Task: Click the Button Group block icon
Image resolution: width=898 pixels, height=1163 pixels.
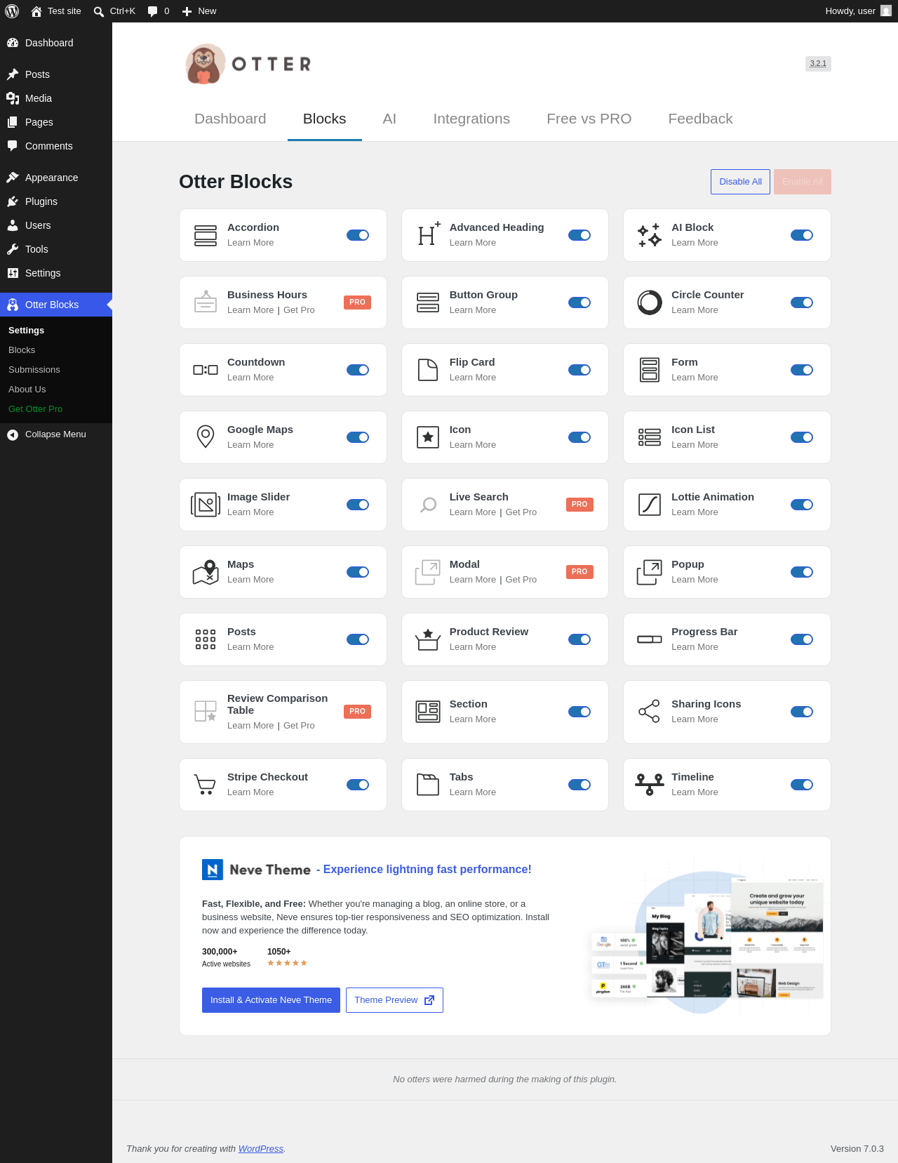Action: [428, 303]
